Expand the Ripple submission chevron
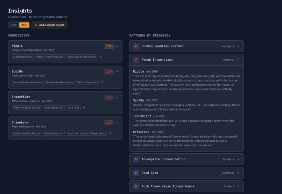This screenshot has height=194, width=282. 117,46
